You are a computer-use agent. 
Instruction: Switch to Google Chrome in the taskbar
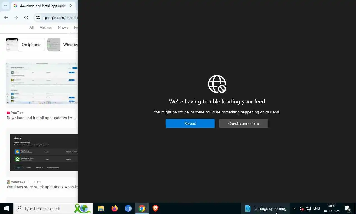coord(142,208)
